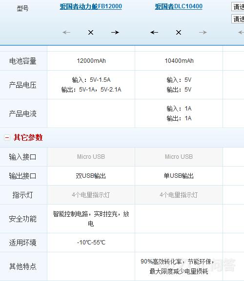Image resolution: width=244 pixels, height=281 pixels.
Task: Open the 爱国者DLC10400 product link
Action: point(179,6)
